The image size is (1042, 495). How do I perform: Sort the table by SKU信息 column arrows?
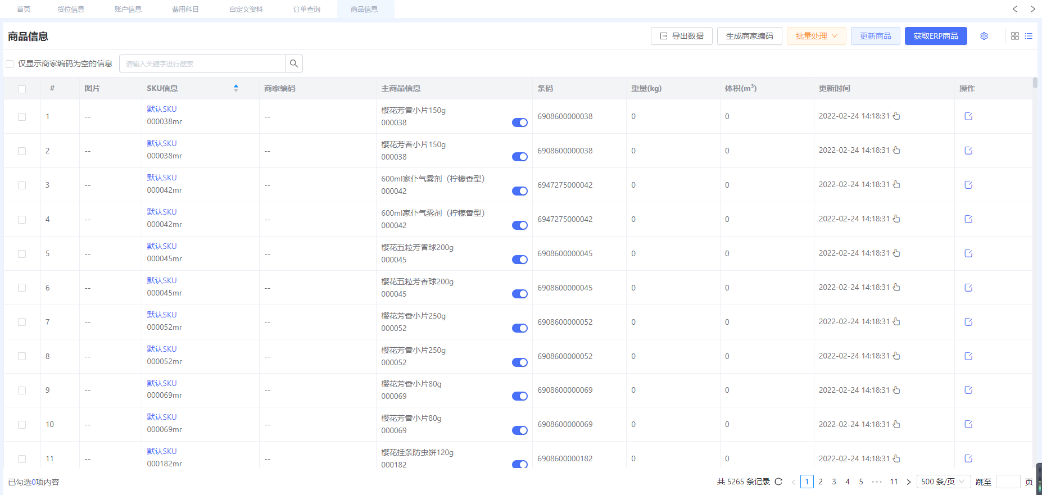(236, 88)
